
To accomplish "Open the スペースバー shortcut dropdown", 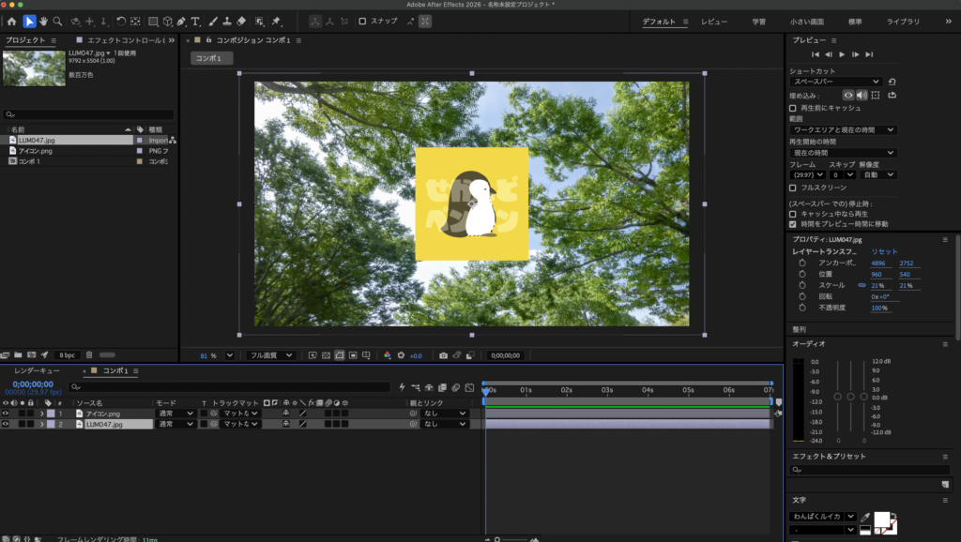I will (836, 82).
